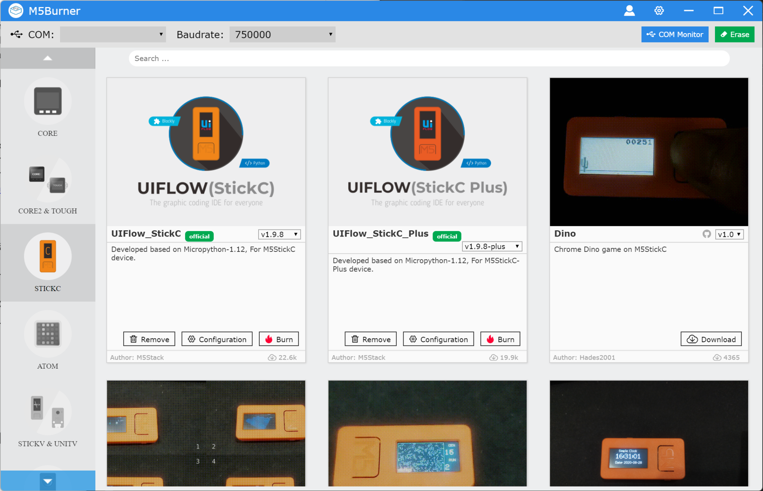Close the M5Burner window
Image resolution: width=763 pixels, height=491 pixels.
[748, 11]
